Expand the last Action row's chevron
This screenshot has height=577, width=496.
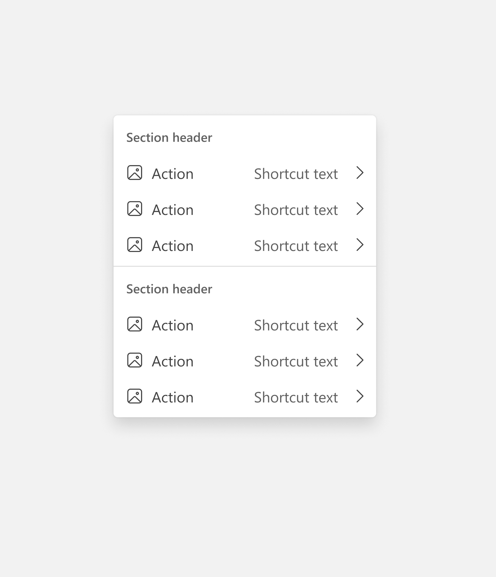360,396
